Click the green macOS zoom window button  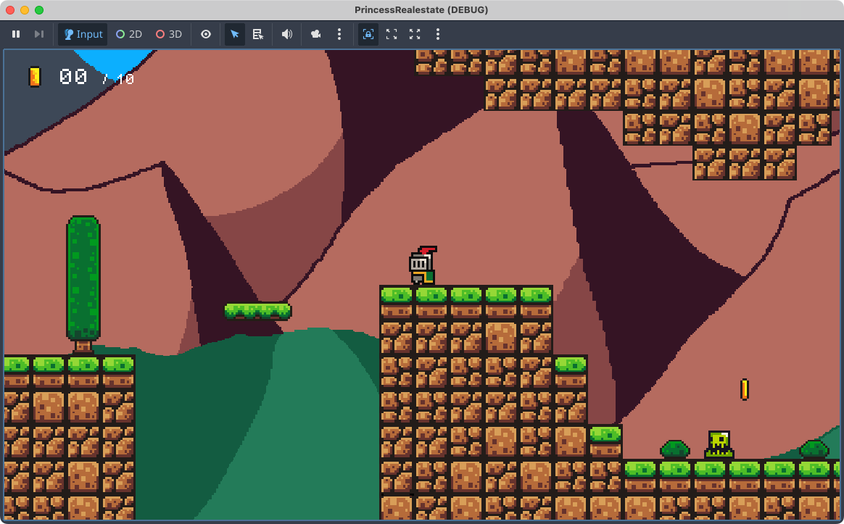click(x=39, y=10)
